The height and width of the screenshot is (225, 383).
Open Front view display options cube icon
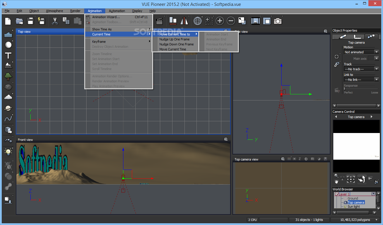(226, 139)
